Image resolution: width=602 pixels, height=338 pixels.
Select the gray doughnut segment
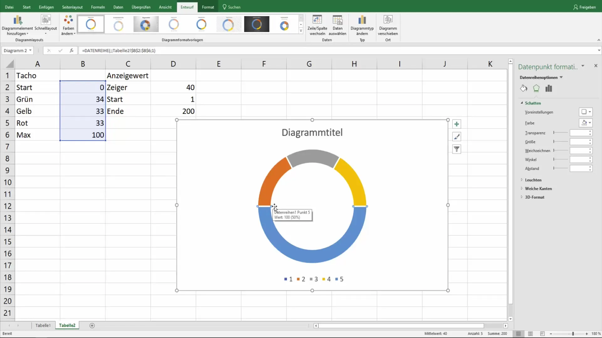tap(313, 156)
